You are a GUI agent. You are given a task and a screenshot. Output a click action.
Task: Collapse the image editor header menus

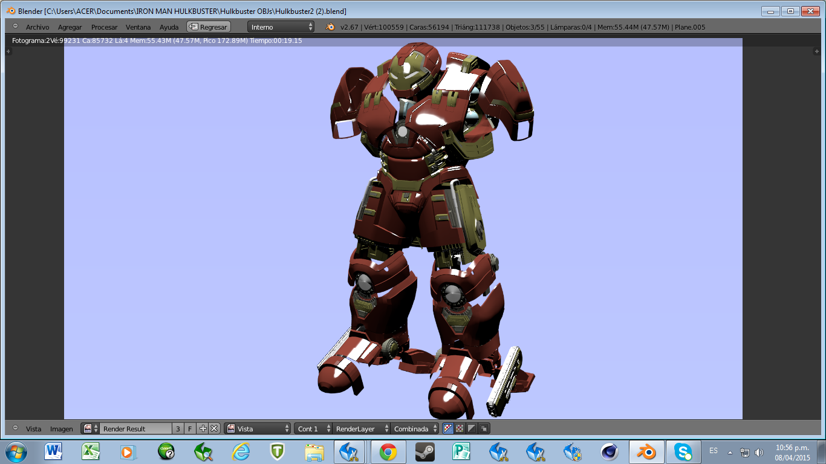pyautogui.click(x=15, y=428)
